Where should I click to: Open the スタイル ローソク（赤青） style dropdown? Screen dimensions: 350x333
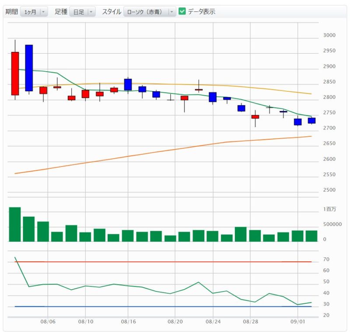[150, 12]
